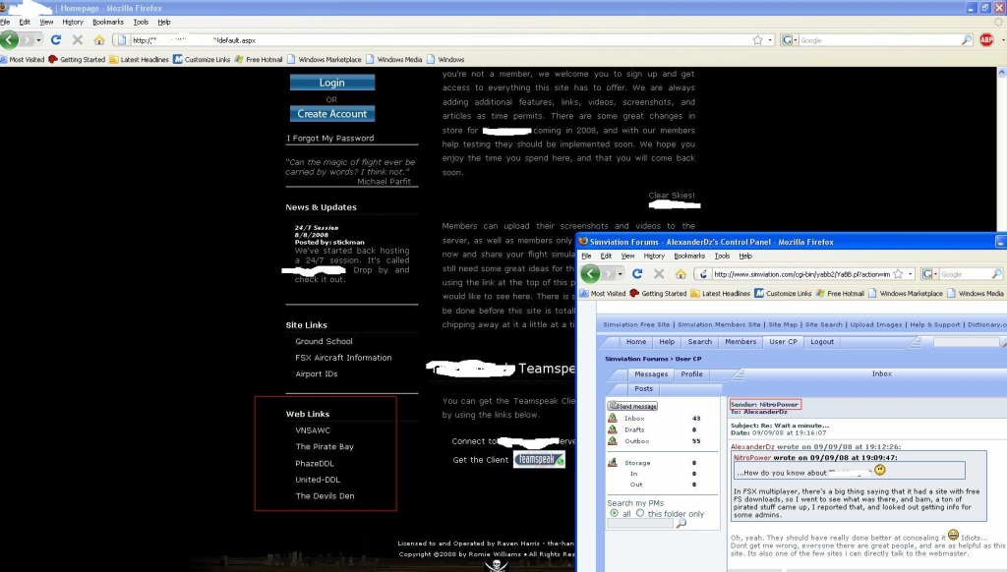Select the "all" radio button
The width and height of the screenshot is (1007, 572).
(x=615, y=514)
